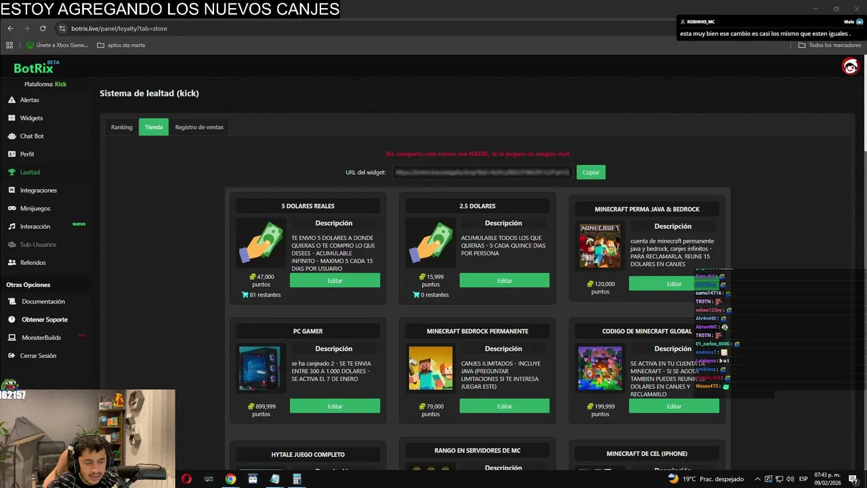Click the 81 restantes stock text
Image resolution: width=867 pixels, height=488 pixels.
[x=261, y=295]
